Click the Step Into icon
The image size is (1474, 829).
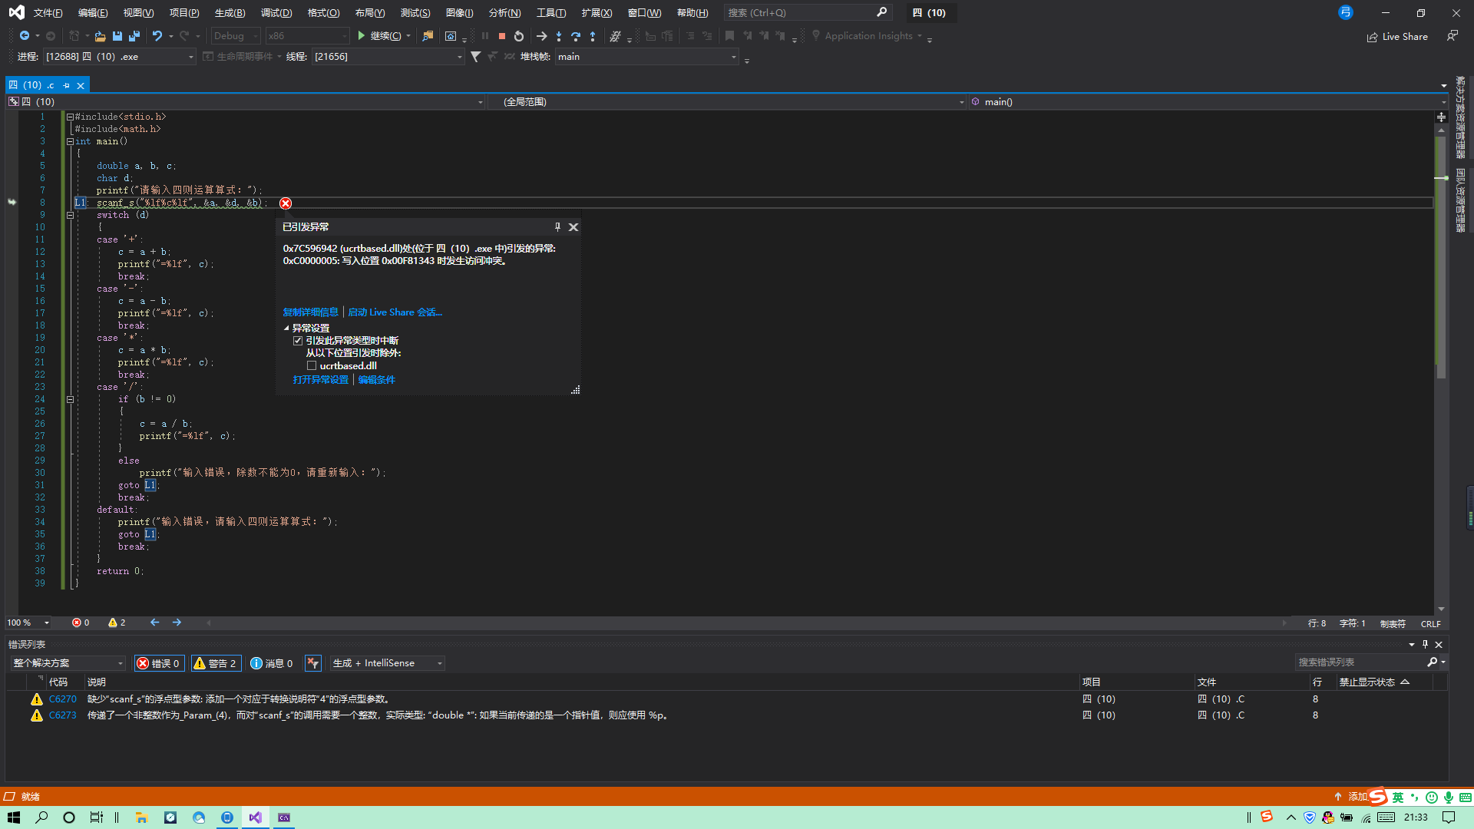click(x=559, y=36)
